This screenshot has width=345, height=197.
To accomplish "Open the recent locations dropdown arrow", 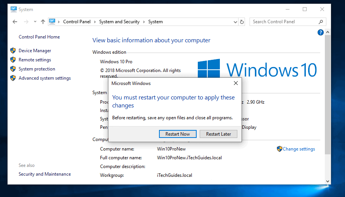I will [35, 22].
